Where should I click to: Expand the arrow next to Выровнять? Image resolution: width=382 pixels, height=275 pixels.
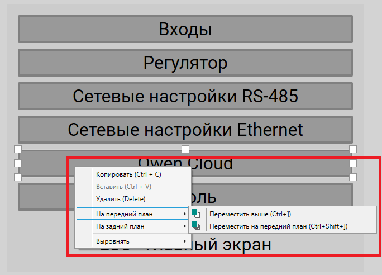pos(185,241)
